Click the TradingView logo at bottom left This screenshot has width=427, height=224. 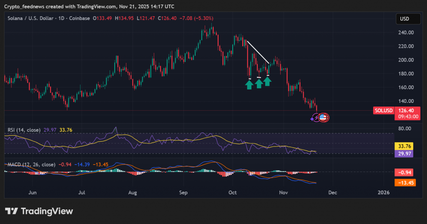coord(39,211)
